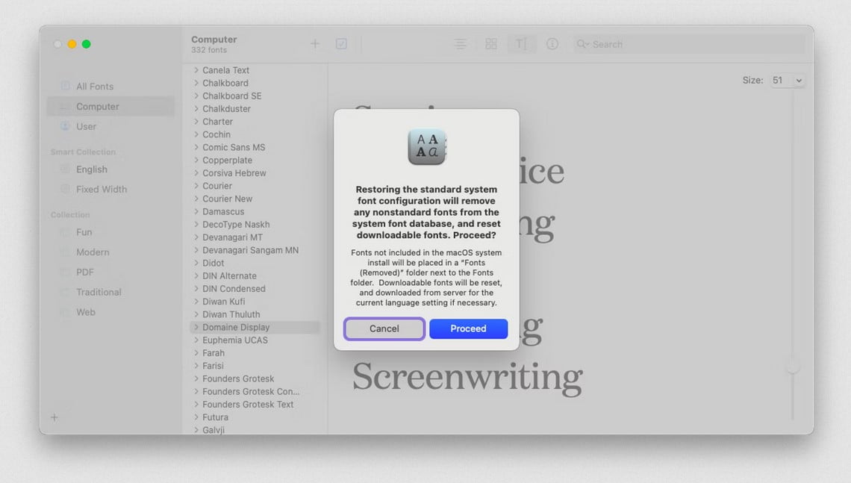The image size is (851, 483).
Task: Select Founders Grotesk Text in font list
Action: 248,405
